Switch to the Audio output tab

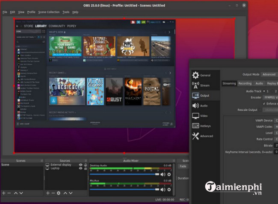point(259,83)
